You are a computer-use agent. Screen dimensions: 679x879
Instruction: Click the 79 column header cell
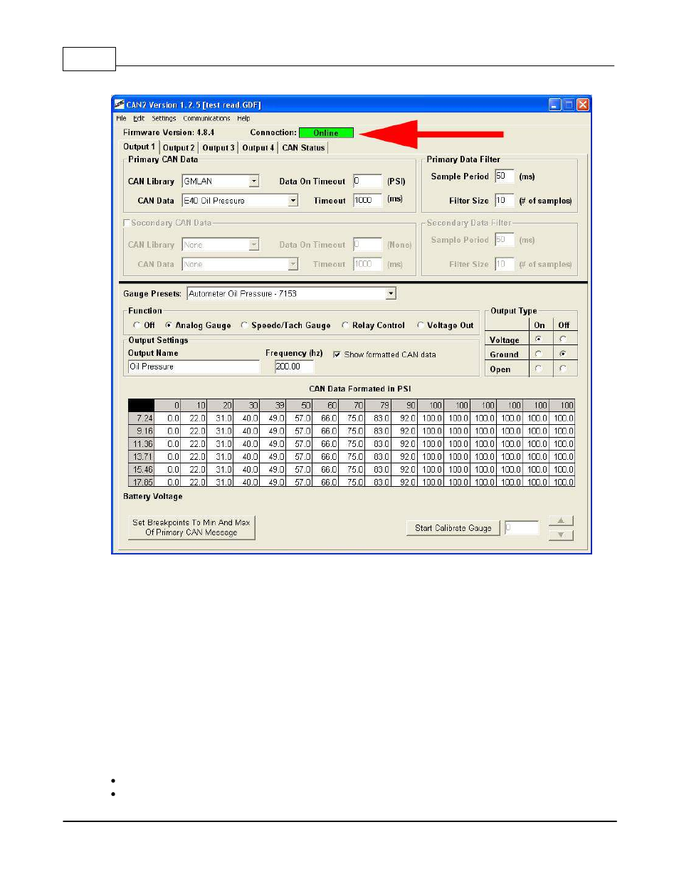[378, 406]
